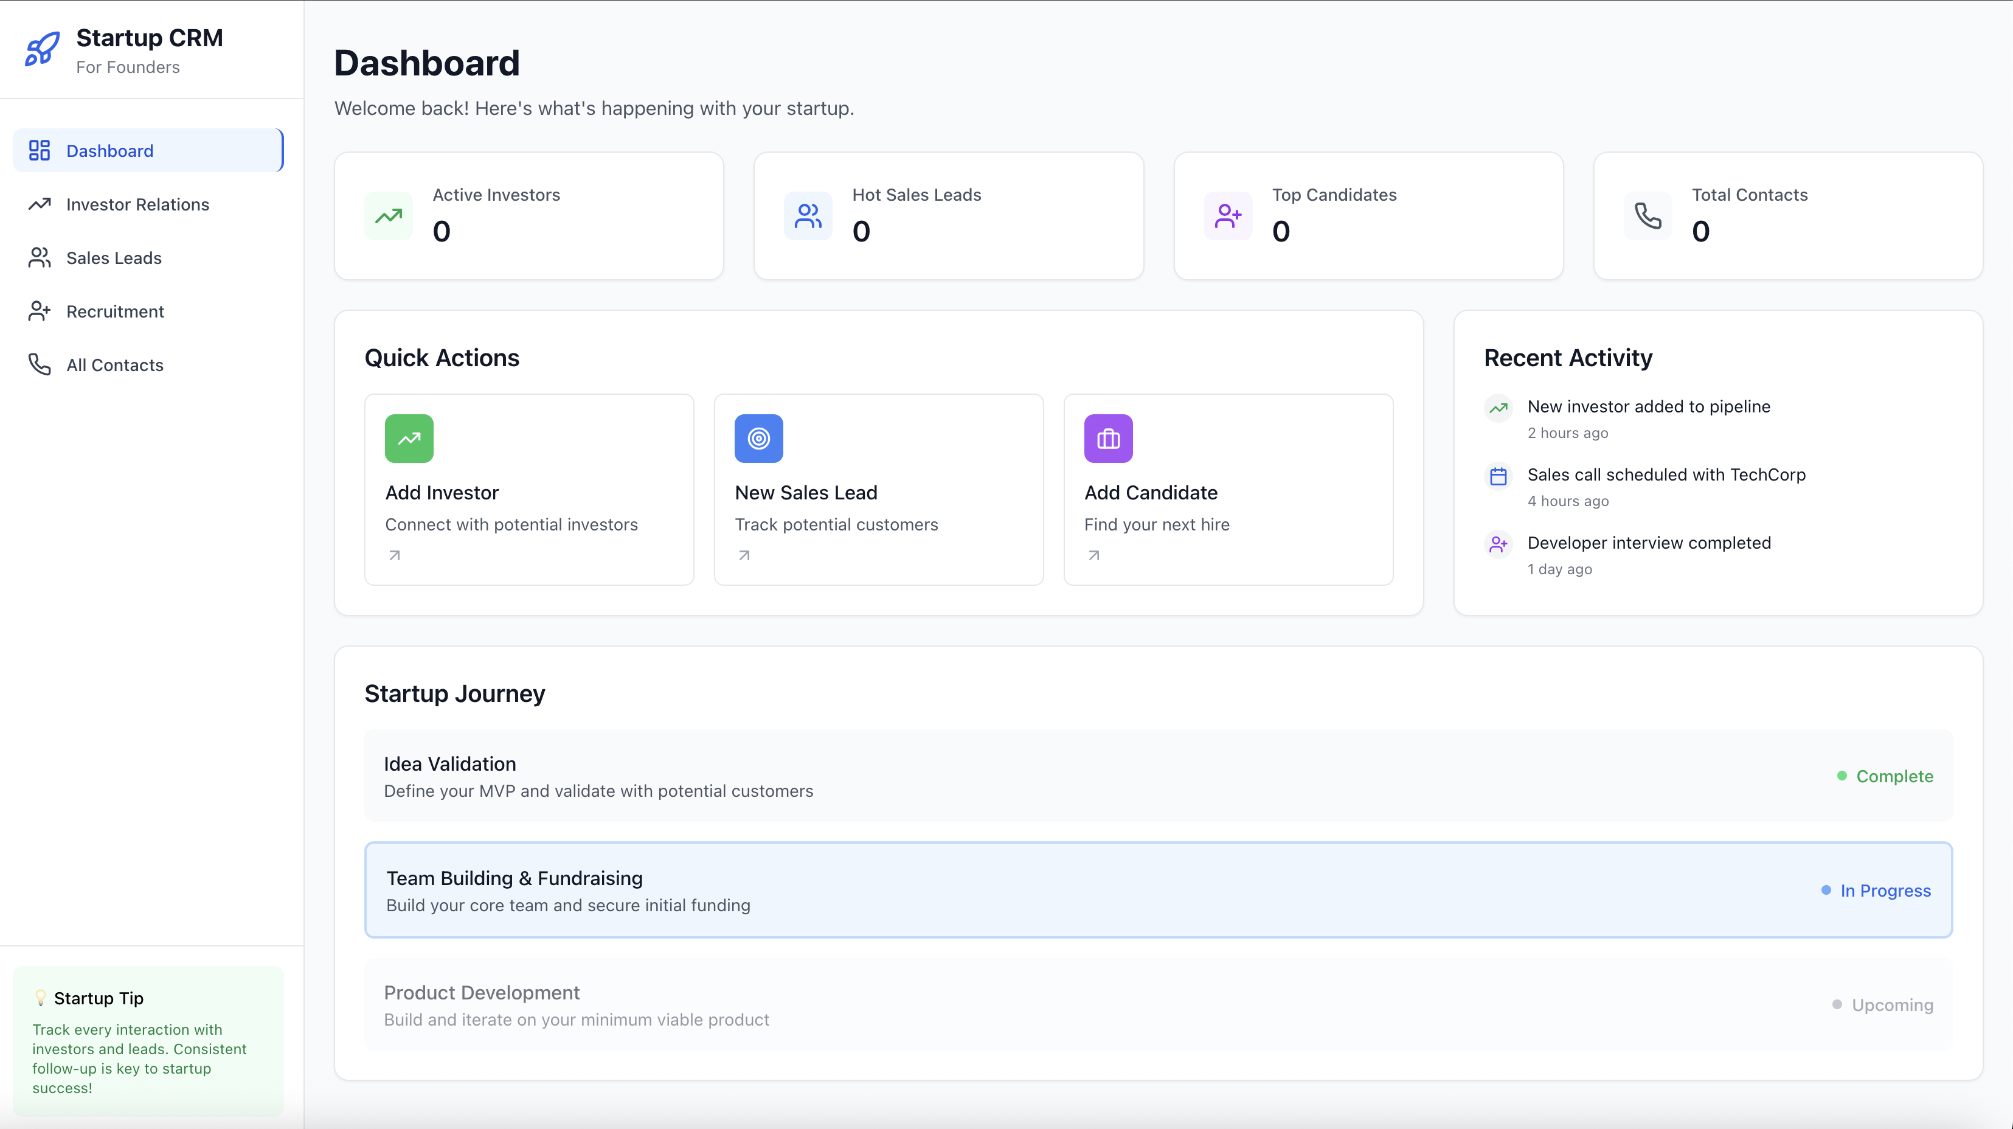Click 'Define your MVP and validate' description
This screenshot has width=2013, height=1129.
click(x=598, y=790)
